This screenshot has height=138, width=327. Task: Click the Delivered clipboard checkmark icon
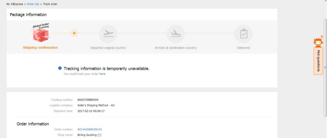[x=243, y=34]
